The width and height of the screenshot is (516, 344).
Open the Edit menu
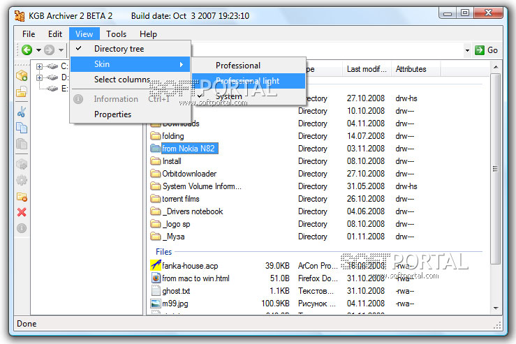[x=55, y=34]
